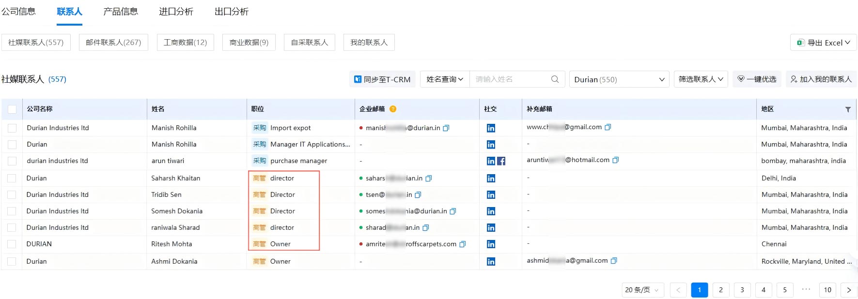Copy Saharsh Khaitan's company email
This screenshot has width=858, height=299.
point(429,179)
